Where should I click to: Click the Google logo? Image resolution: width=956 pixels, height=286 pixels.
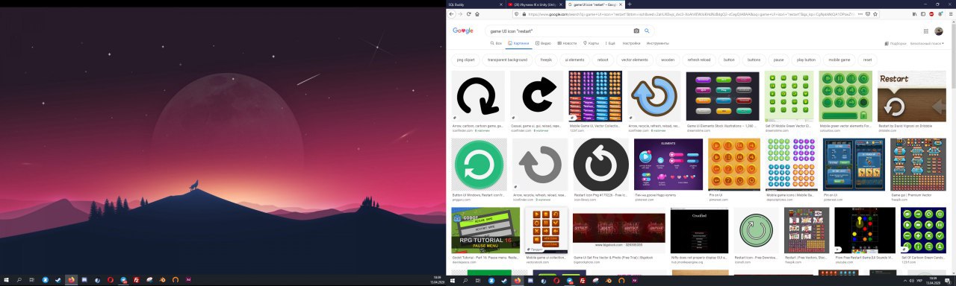tap(463, 31)
